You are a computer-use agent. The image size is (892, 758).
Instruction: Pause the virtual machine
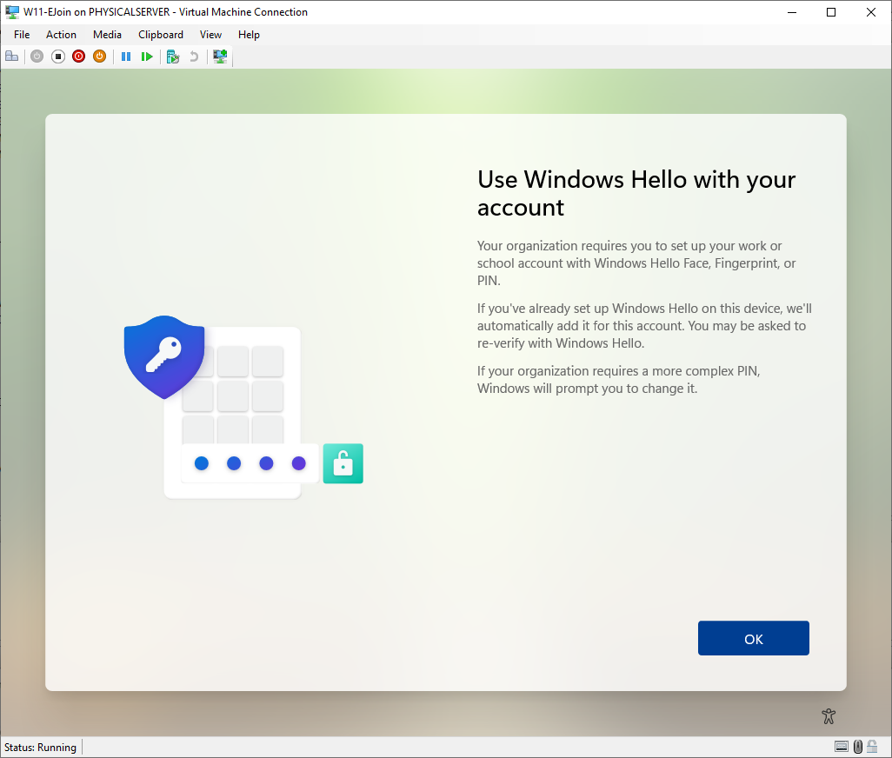pos(126,57)
